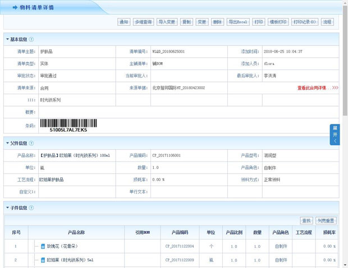Click the 模板打印 button

[x=278, y=22]
